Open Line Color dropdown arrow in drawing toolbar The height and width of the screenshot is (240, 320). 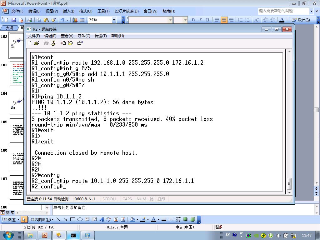(148, 220)
